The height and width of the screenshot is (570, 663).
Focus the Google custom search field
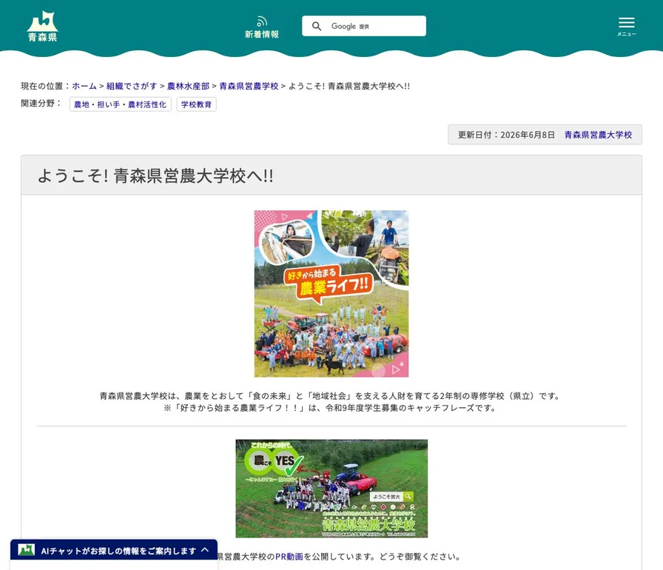coord(364,26)
